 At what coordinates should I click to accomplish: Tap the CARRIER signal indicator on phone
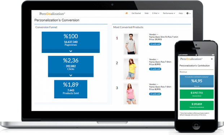pyautogui.click(x=183, y=55)
